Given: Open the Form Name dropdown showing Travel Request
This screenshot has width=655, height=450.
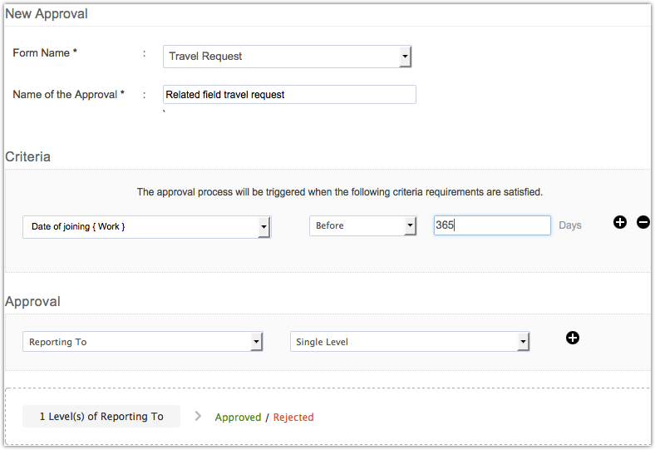Looking at the screenshot, I should pyautogui.click(x=288, y=57).
